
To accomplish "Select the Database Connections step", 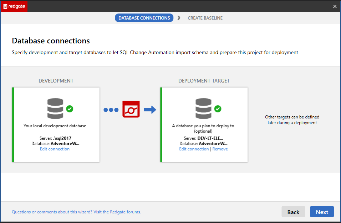I will (x=144, y=18).
